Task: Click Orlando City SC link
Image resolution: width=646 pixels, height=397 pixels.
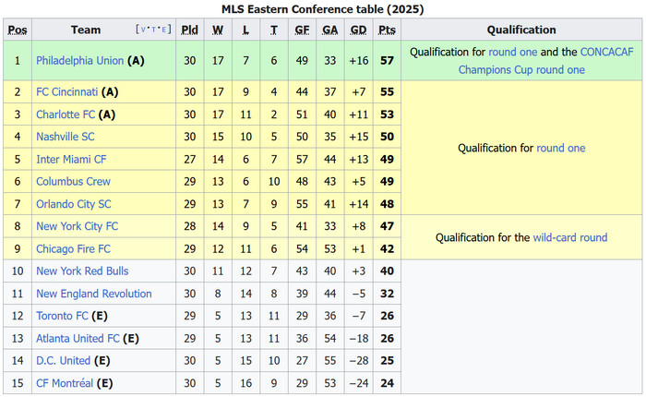Action: (73, 204)
